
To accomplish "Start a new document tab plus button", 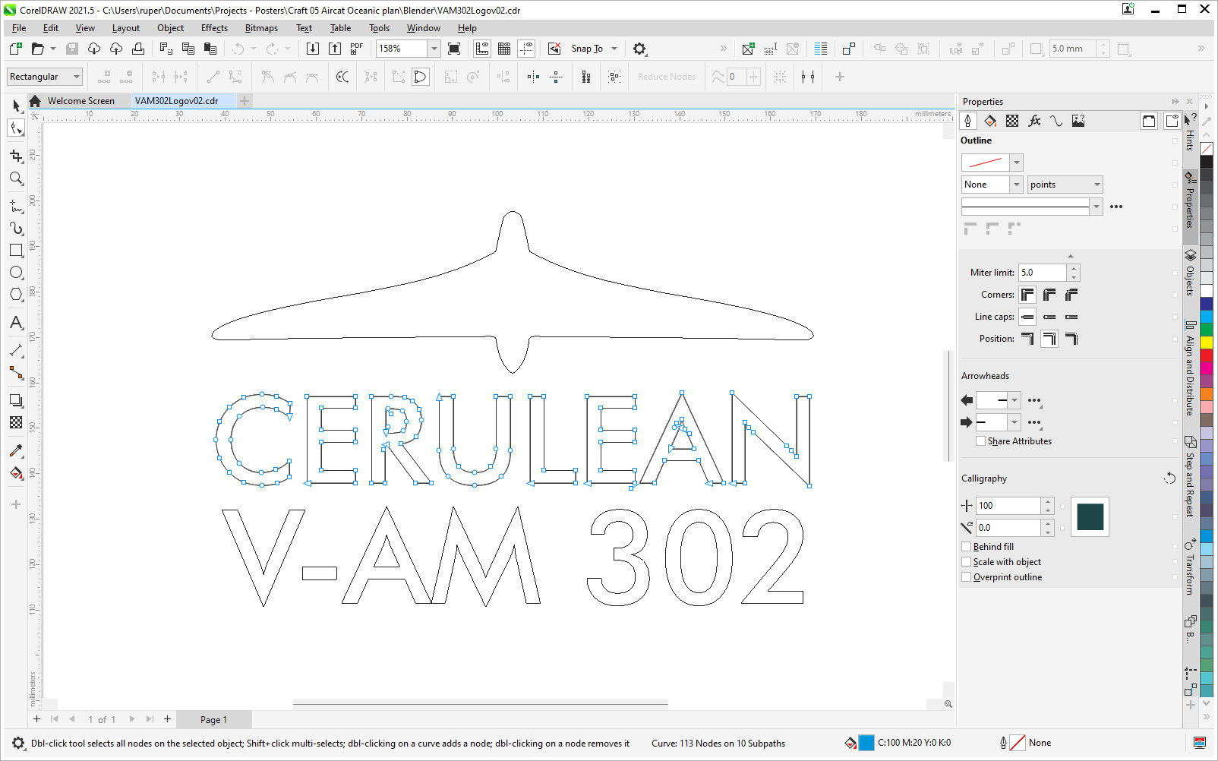I will [245, 101].
